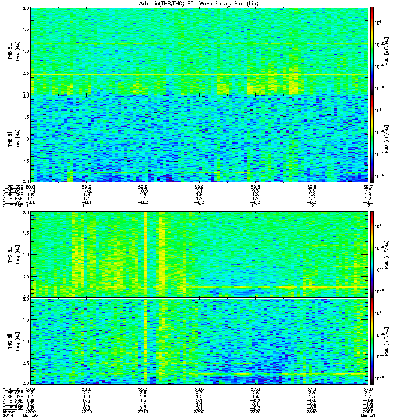Screen dimensions: 393x419
Task: Click the 2320 time label on bottom axis
Action: coord(255,412)
